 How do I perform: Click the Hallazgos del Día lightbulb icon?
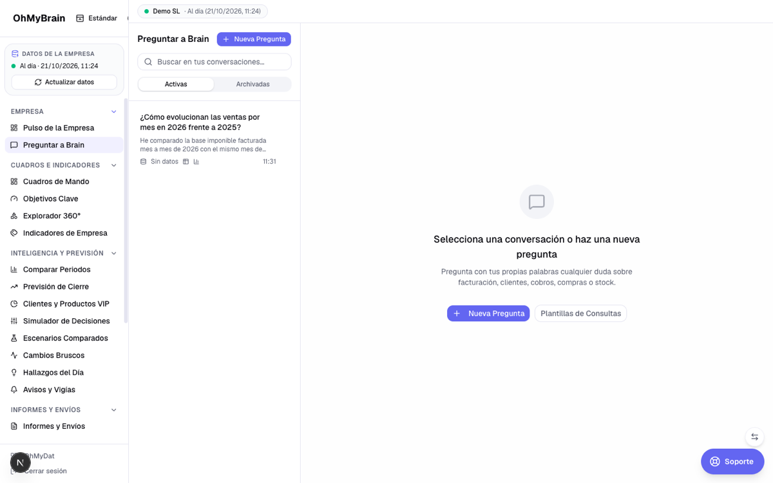coord(14,373)
